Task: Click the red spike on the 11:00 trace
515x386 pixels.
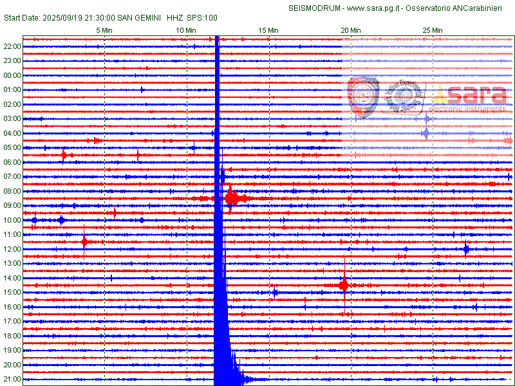Action: 84,242
